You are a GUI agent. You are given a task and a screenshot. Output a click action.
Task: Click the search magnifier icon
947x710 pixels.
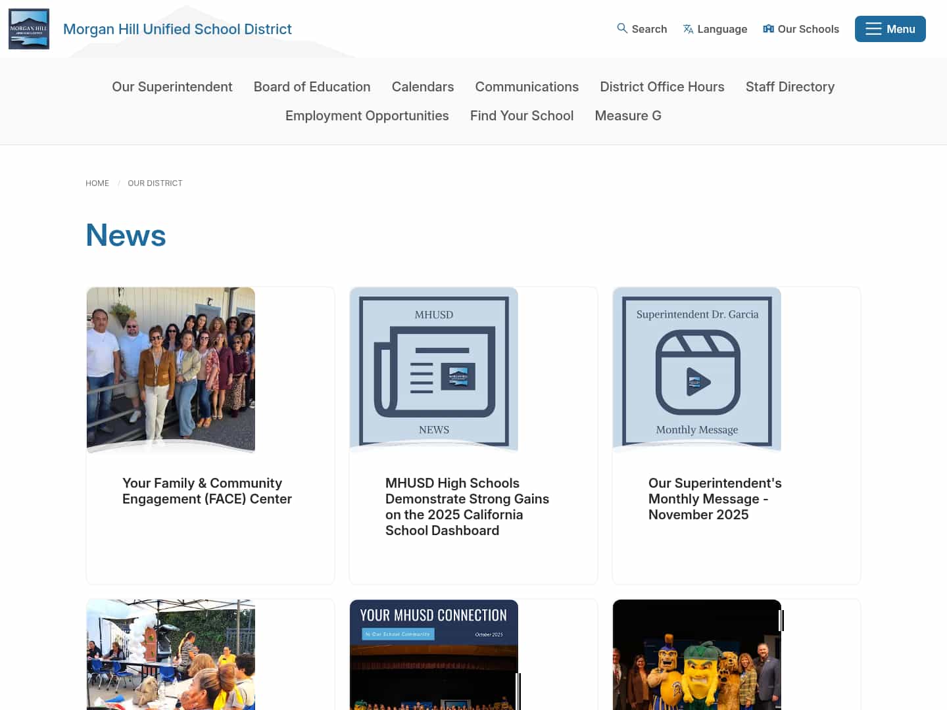click(x=621, y=29)
